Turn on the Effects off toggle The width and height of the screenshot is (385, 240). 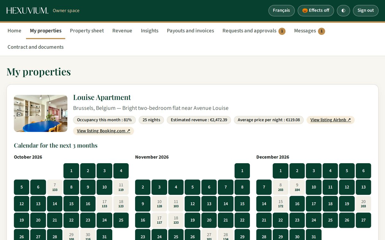point(316,11)
